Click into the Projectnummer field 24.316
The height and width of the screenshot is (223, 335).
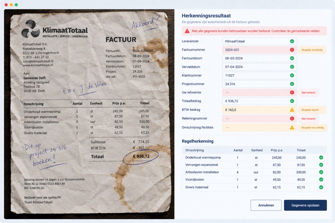click(260, 84)
